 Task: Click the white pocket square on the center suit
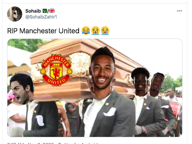(x=110, y=112)
